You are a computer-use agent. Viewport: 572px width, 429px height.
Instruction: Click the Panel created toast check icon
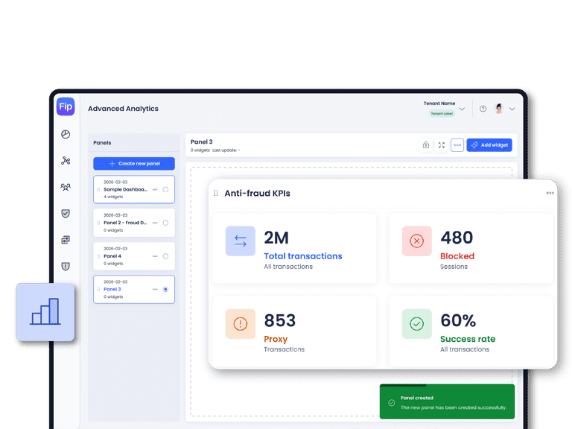[x=392, y=403]
